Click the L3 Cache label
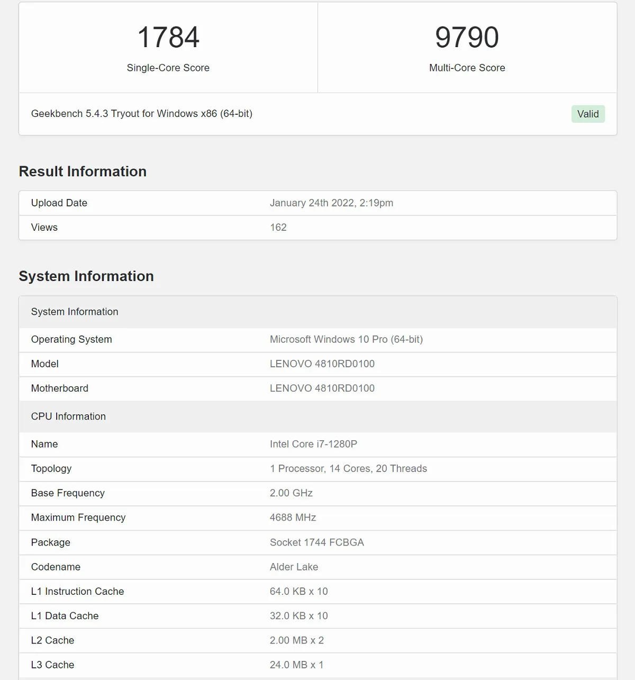Image resolution: width=635 pixels, height=680 pixels. (x=52, y=665)
